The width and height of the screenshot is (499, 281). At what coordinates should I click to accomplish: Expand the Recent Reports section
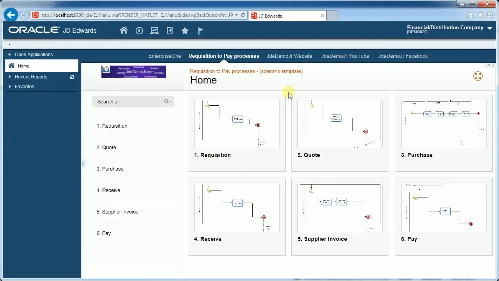click(9, 77)
